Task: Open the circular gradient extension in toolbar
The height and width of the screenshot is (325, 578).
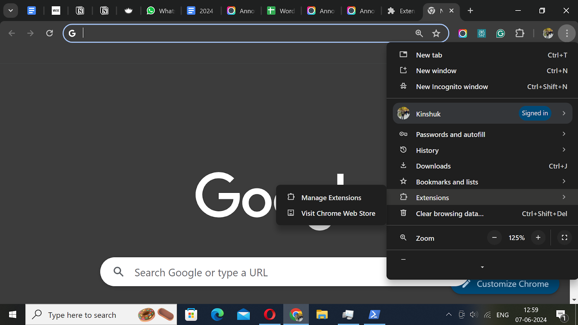Action: coord(463,34)
